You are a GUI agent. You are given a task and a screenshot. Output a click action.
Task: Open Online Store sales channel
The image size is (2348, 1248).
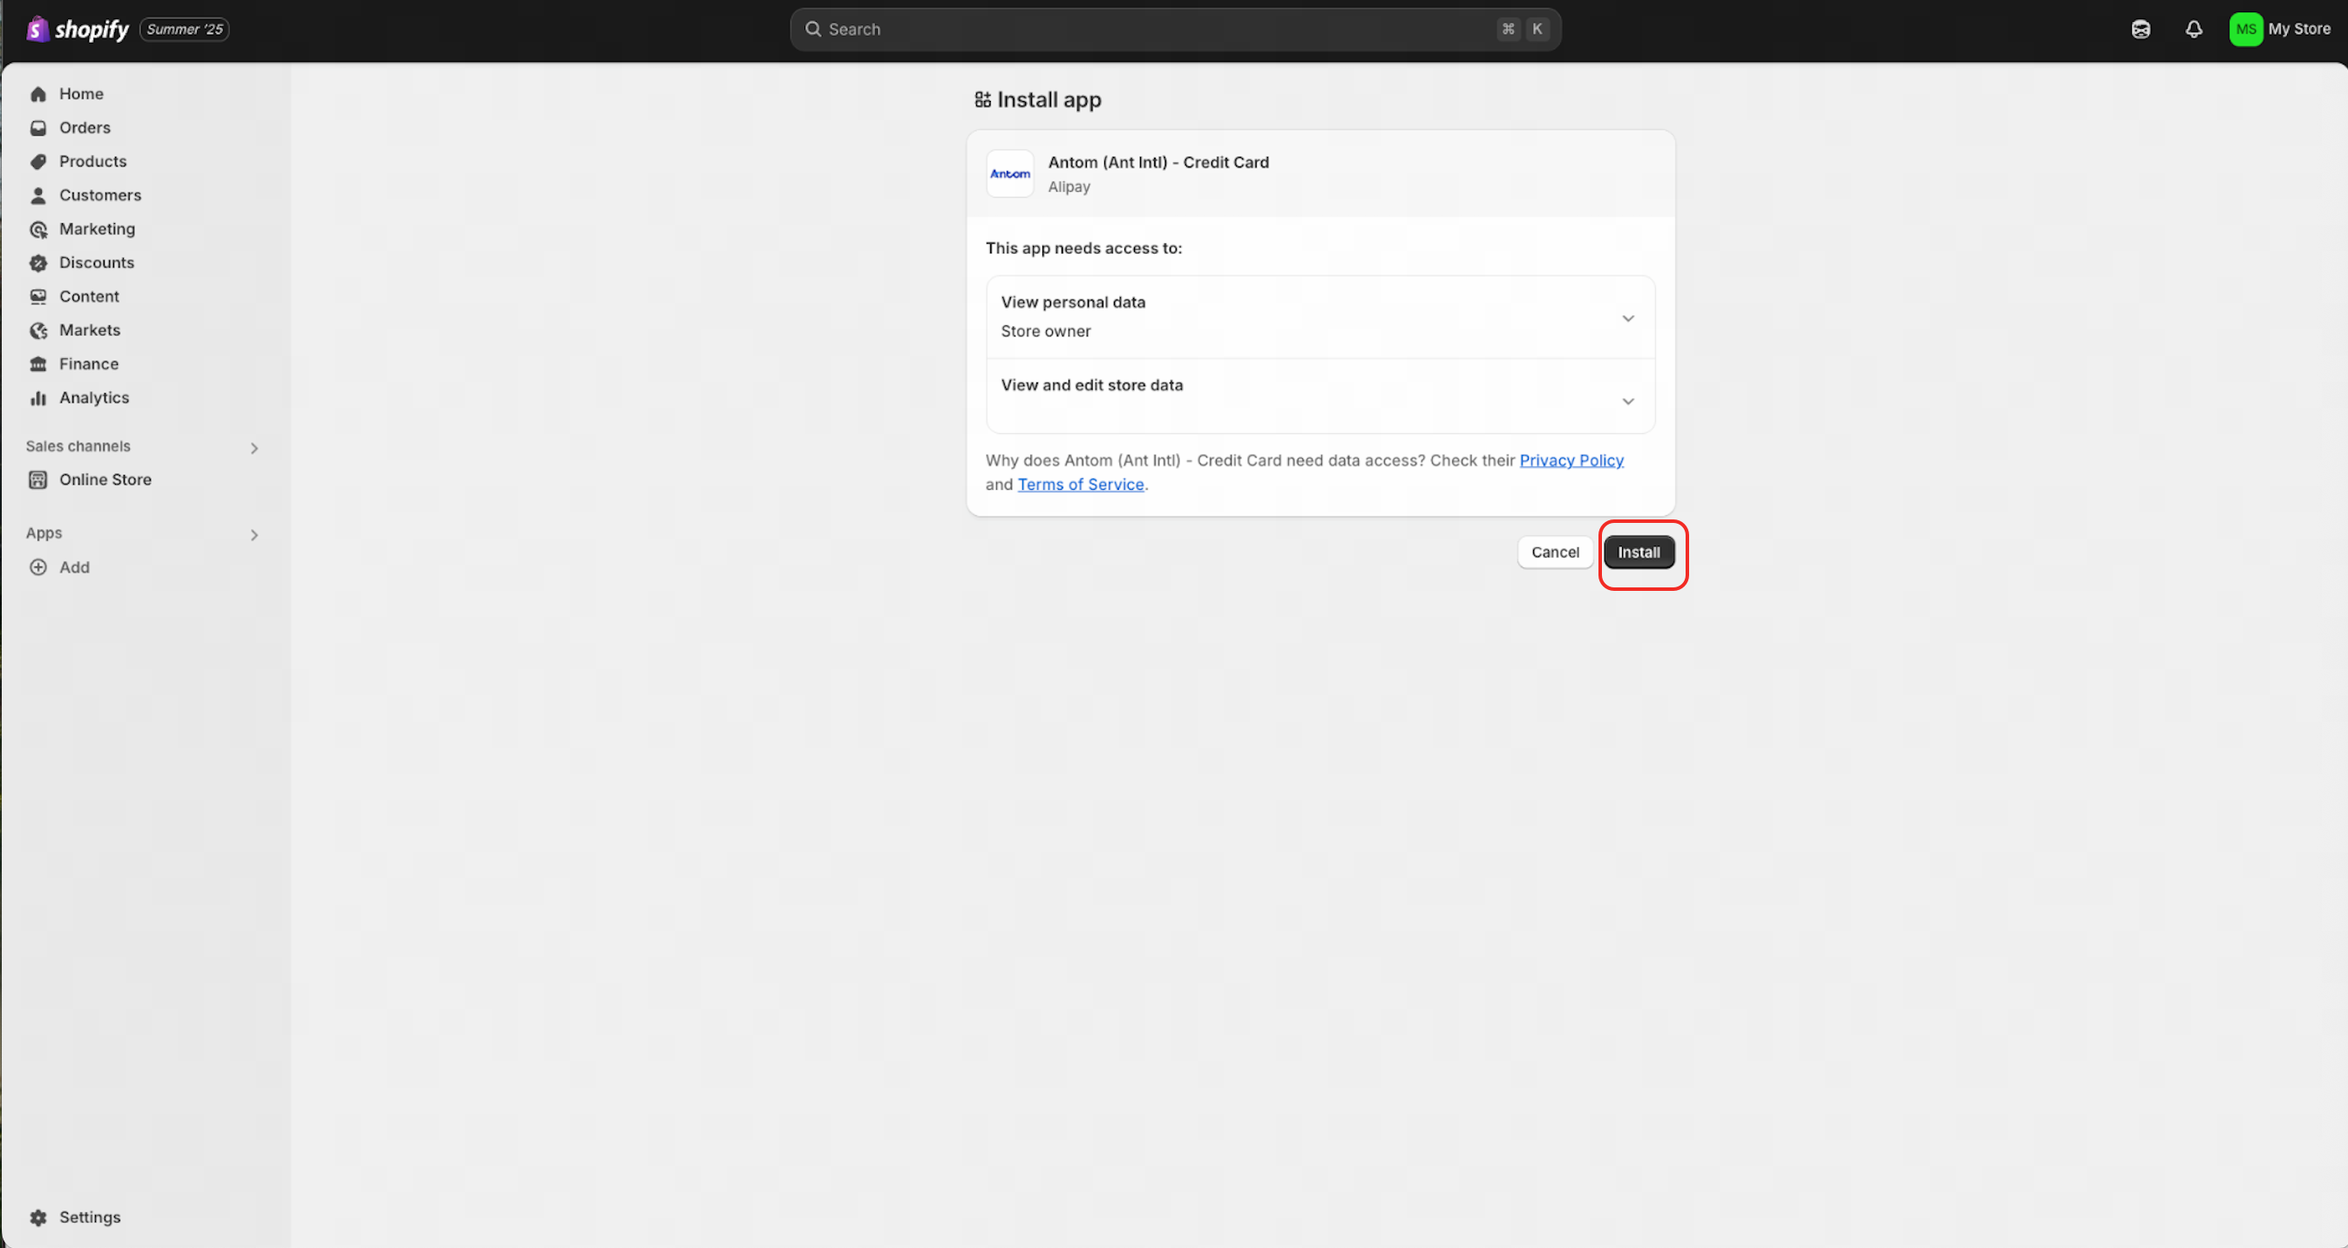point(105,479)
